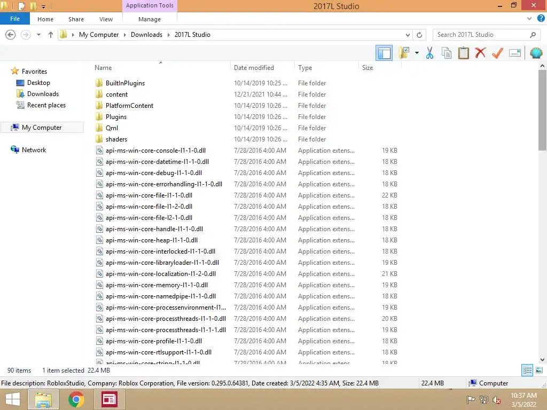Viewport: 547px width, 410px height.
Task: Select api-ms-win-core-console-l1-1-0.dll file
Action: [x=155, y=150]
